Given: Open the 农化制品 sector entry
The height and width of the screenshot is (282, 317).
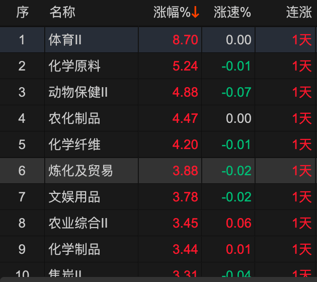Looking at the screenshot, I should (x=74, y=118).
